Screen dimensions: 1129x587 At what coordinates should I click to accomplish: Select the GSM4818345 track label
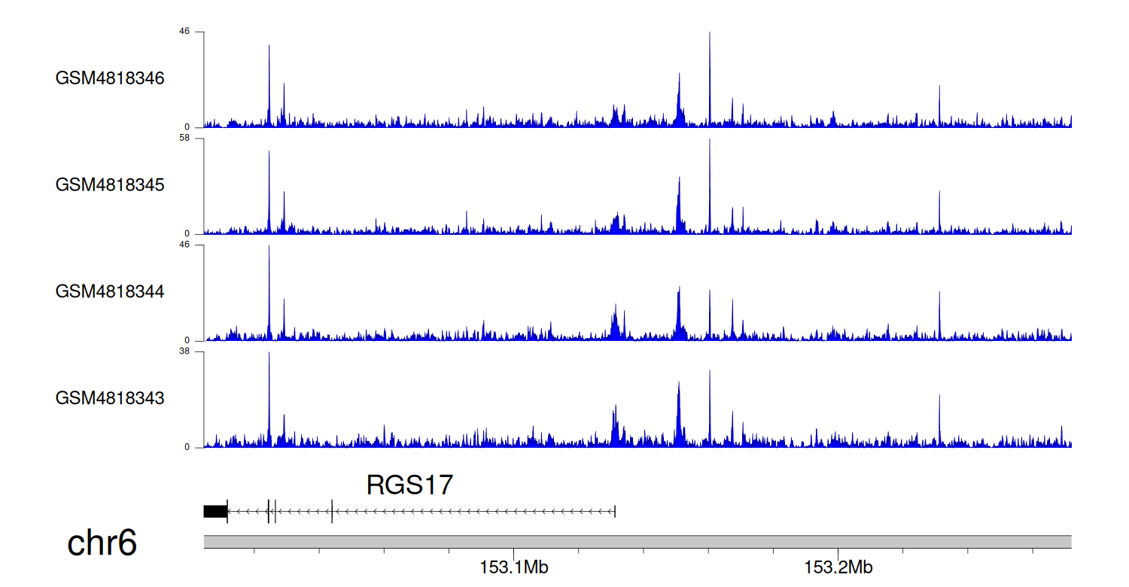(x=110, y=185)
